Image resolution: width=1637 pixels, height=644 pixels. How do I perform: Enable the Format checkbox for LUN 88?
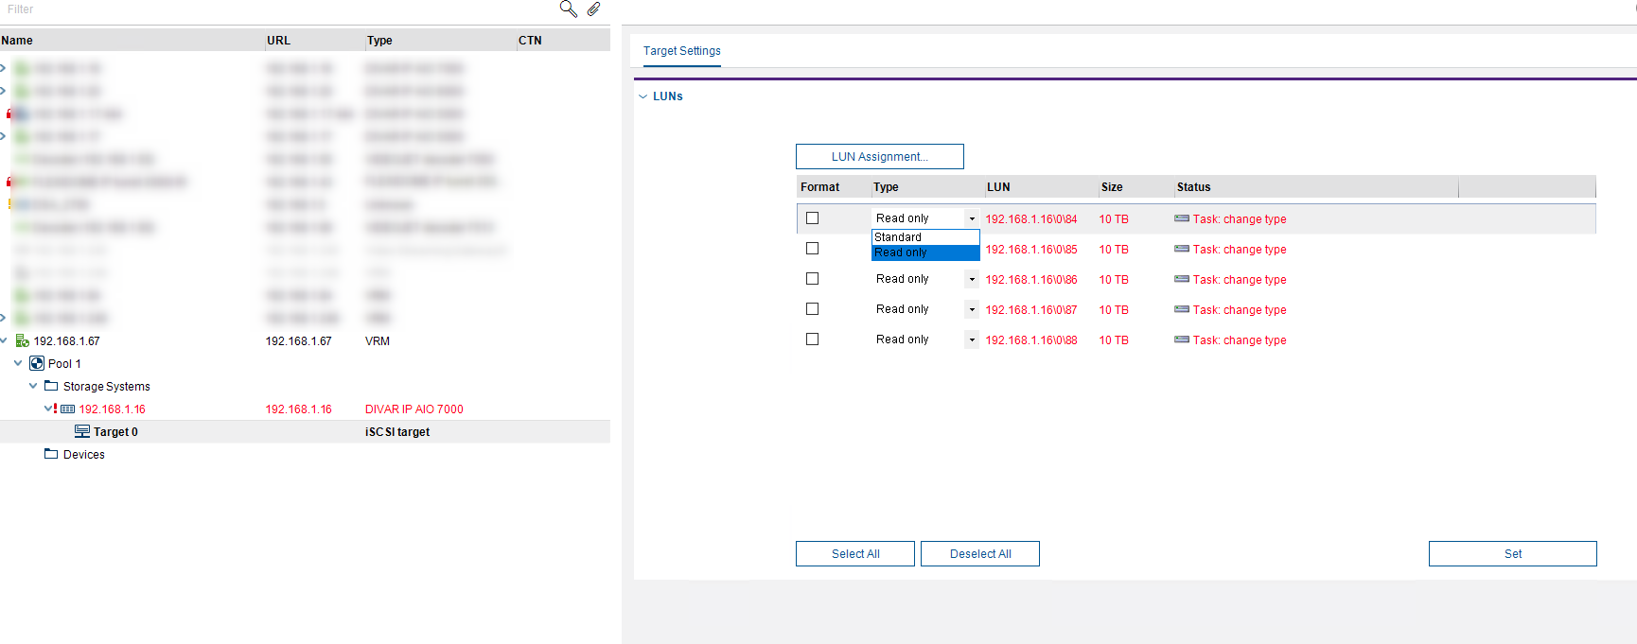click(x=812, y=339)
